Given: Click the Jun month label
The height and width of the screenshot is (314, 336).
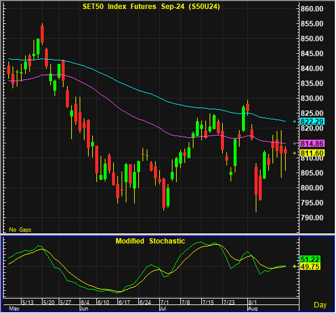Looking at the screenshot, I should tap(84, 309).
